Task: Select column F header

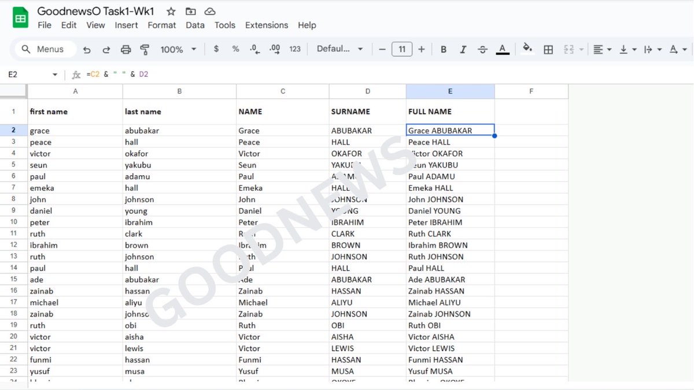Action: coord(531,91)
